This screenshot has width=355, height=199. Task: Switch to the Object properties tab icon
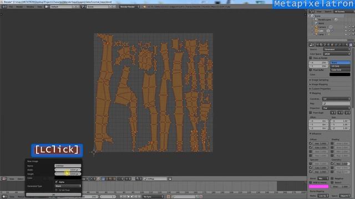coord(332,45)
